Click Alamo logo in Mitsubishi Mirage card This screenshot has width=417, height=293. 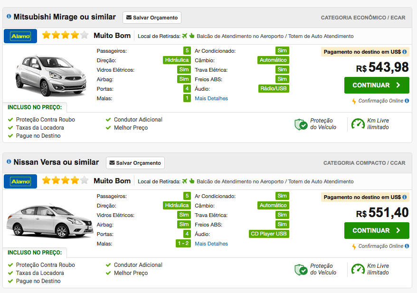(20, 36)
